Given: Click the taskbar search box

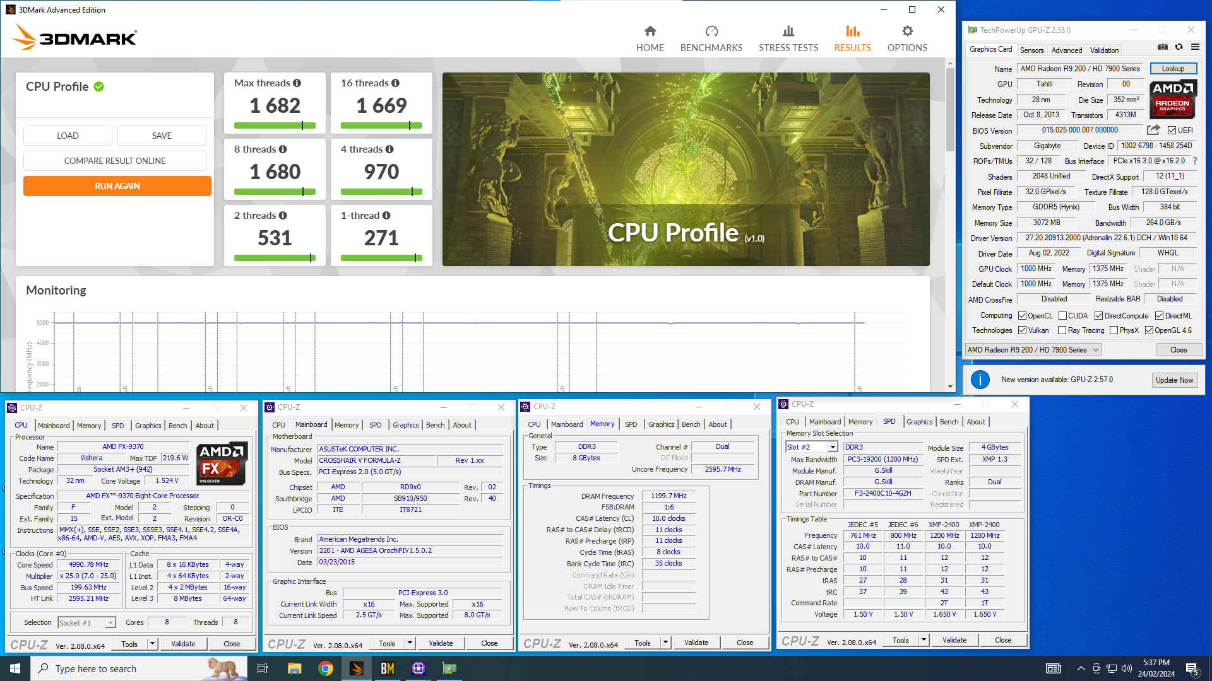Looking at the screenshot, I should click(139, 668).
